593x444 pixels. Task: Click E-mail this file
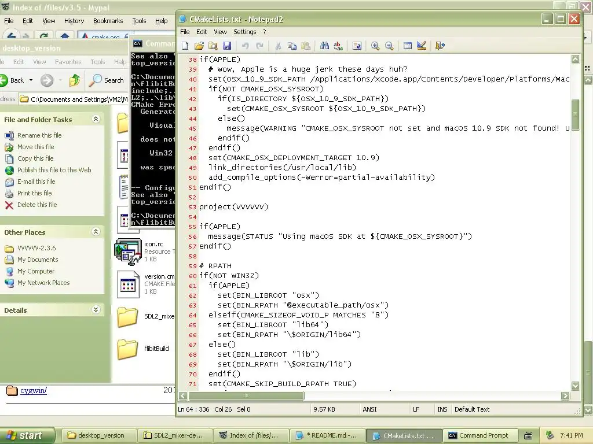(36, 182)
